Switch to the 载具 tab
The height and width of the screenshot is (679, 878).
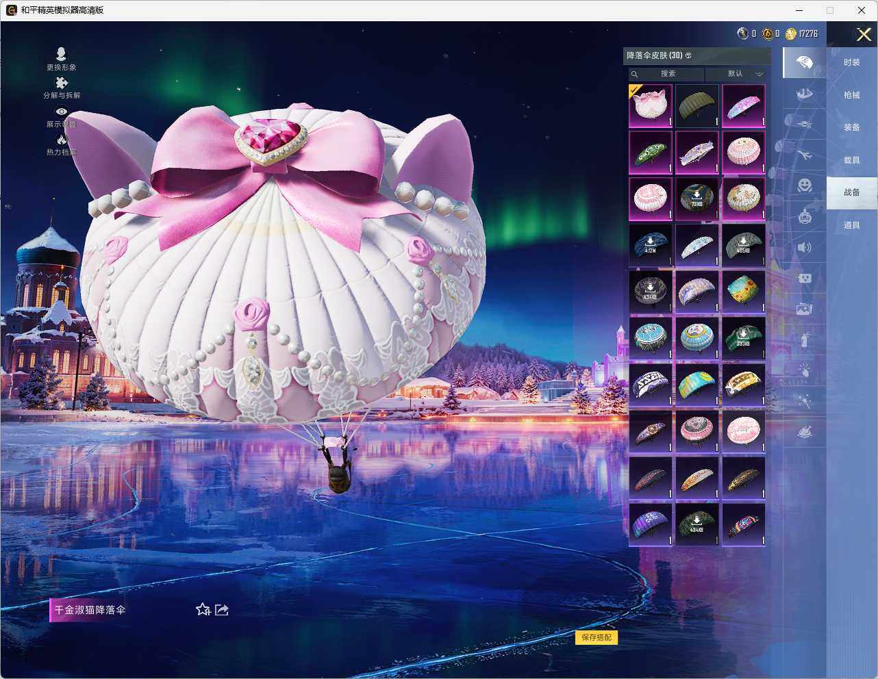click(851, 160)
